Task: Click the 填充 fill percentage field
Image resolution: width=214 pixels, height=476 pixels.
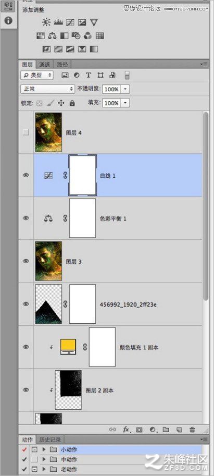Action: click(x=111, y=103)
